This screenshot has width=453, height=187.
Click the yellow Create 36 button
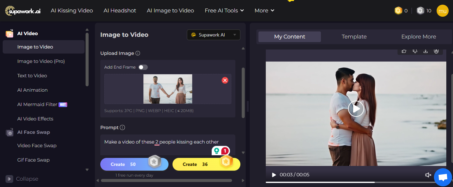click(206, 164)
